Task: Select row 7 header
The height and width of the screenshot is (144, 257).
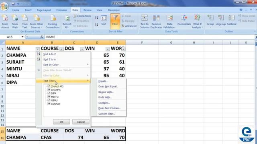Action: tap(2, 90)
